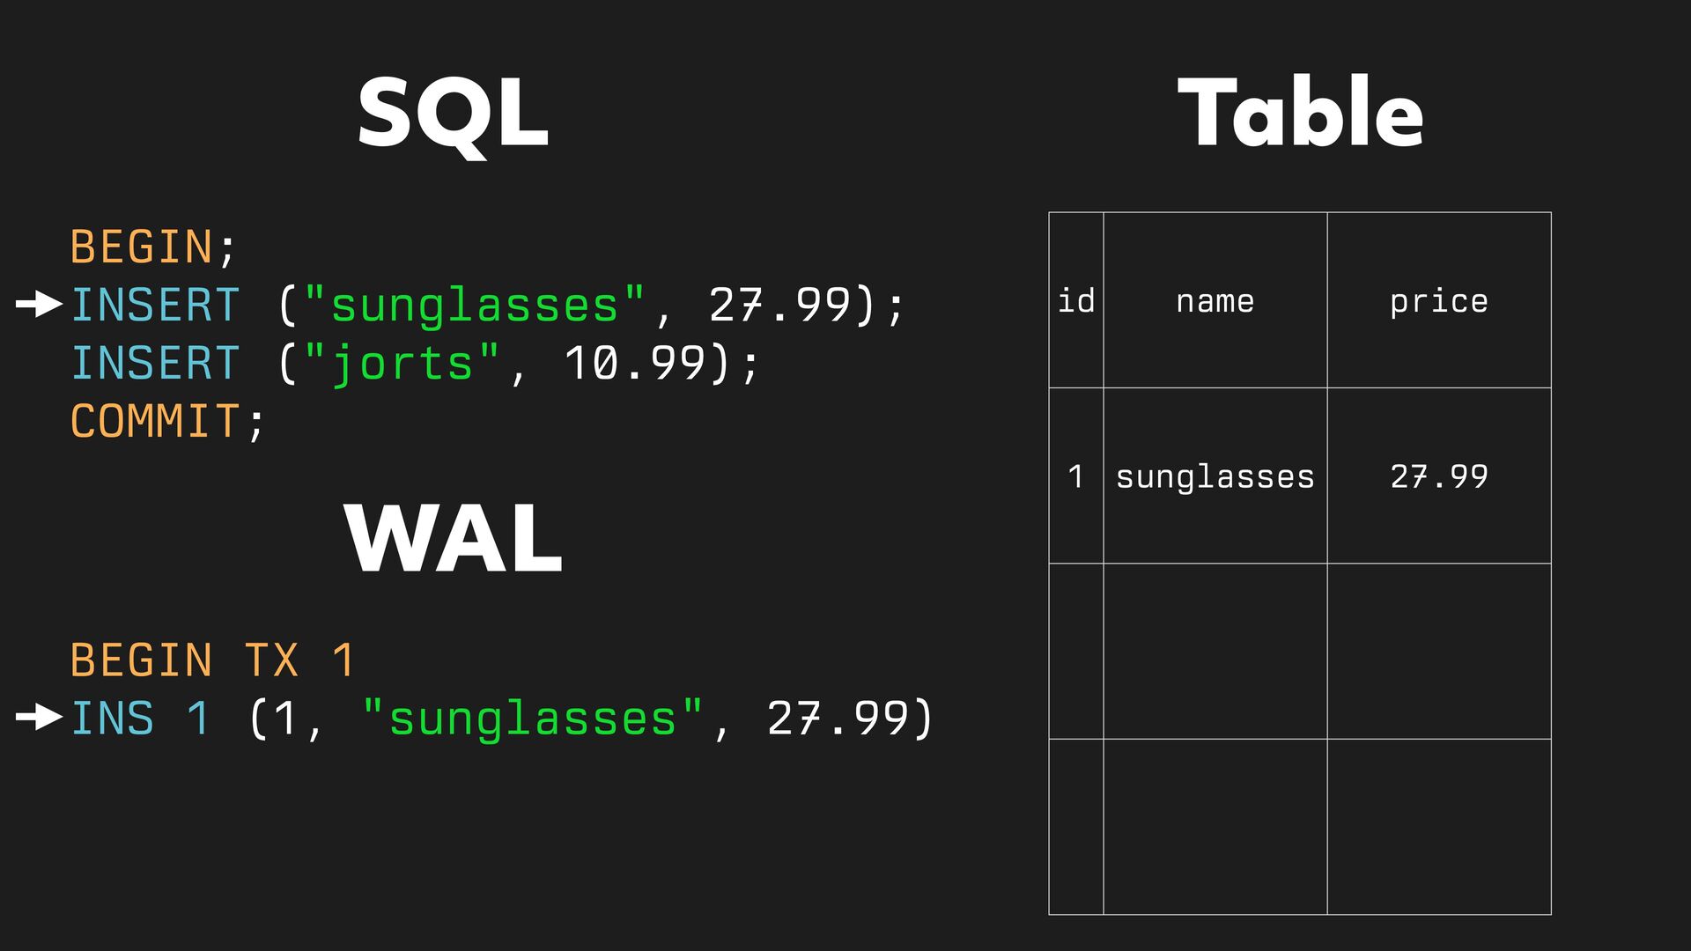Select the BEGIN TX 1 log line
The width and height of the screenshot is (1691, 951).
(x=211, y=660)
